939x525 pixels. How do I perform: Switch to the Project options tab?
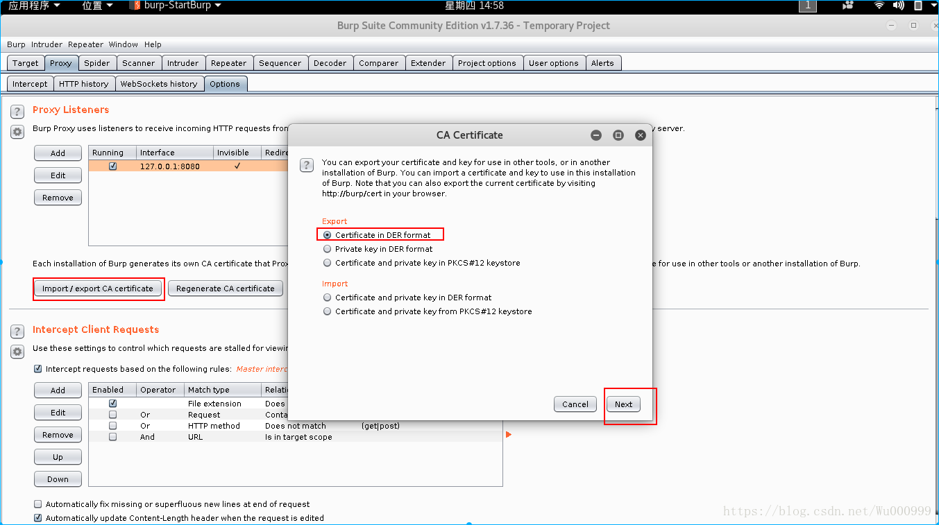[x=487, y=63]
